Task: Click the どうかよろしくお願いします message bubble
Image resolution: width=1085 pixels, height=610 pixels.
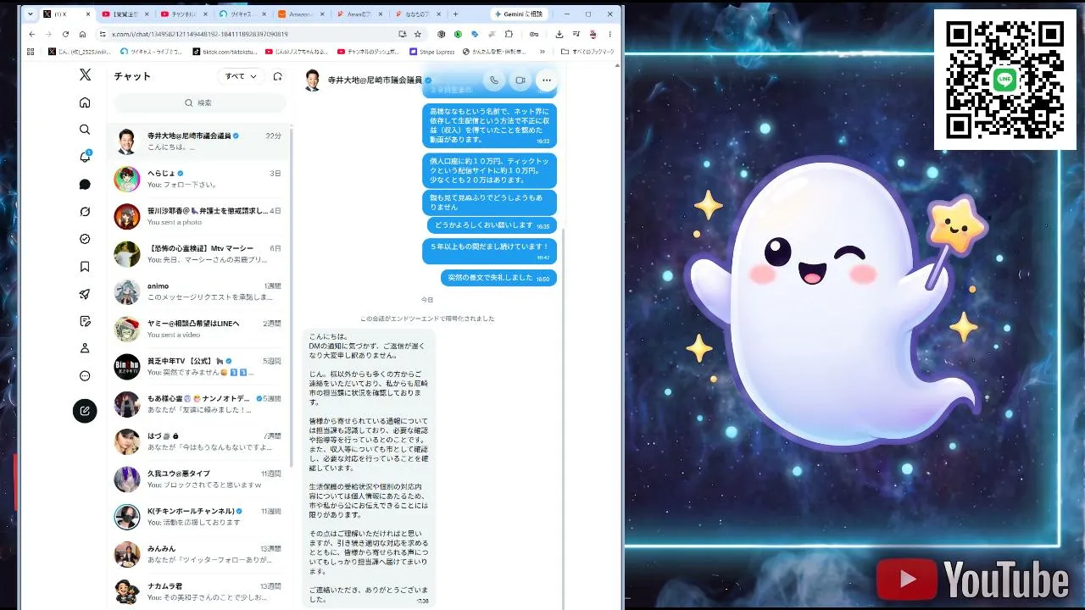Action: pyautogui.click(x=492, y=225)
